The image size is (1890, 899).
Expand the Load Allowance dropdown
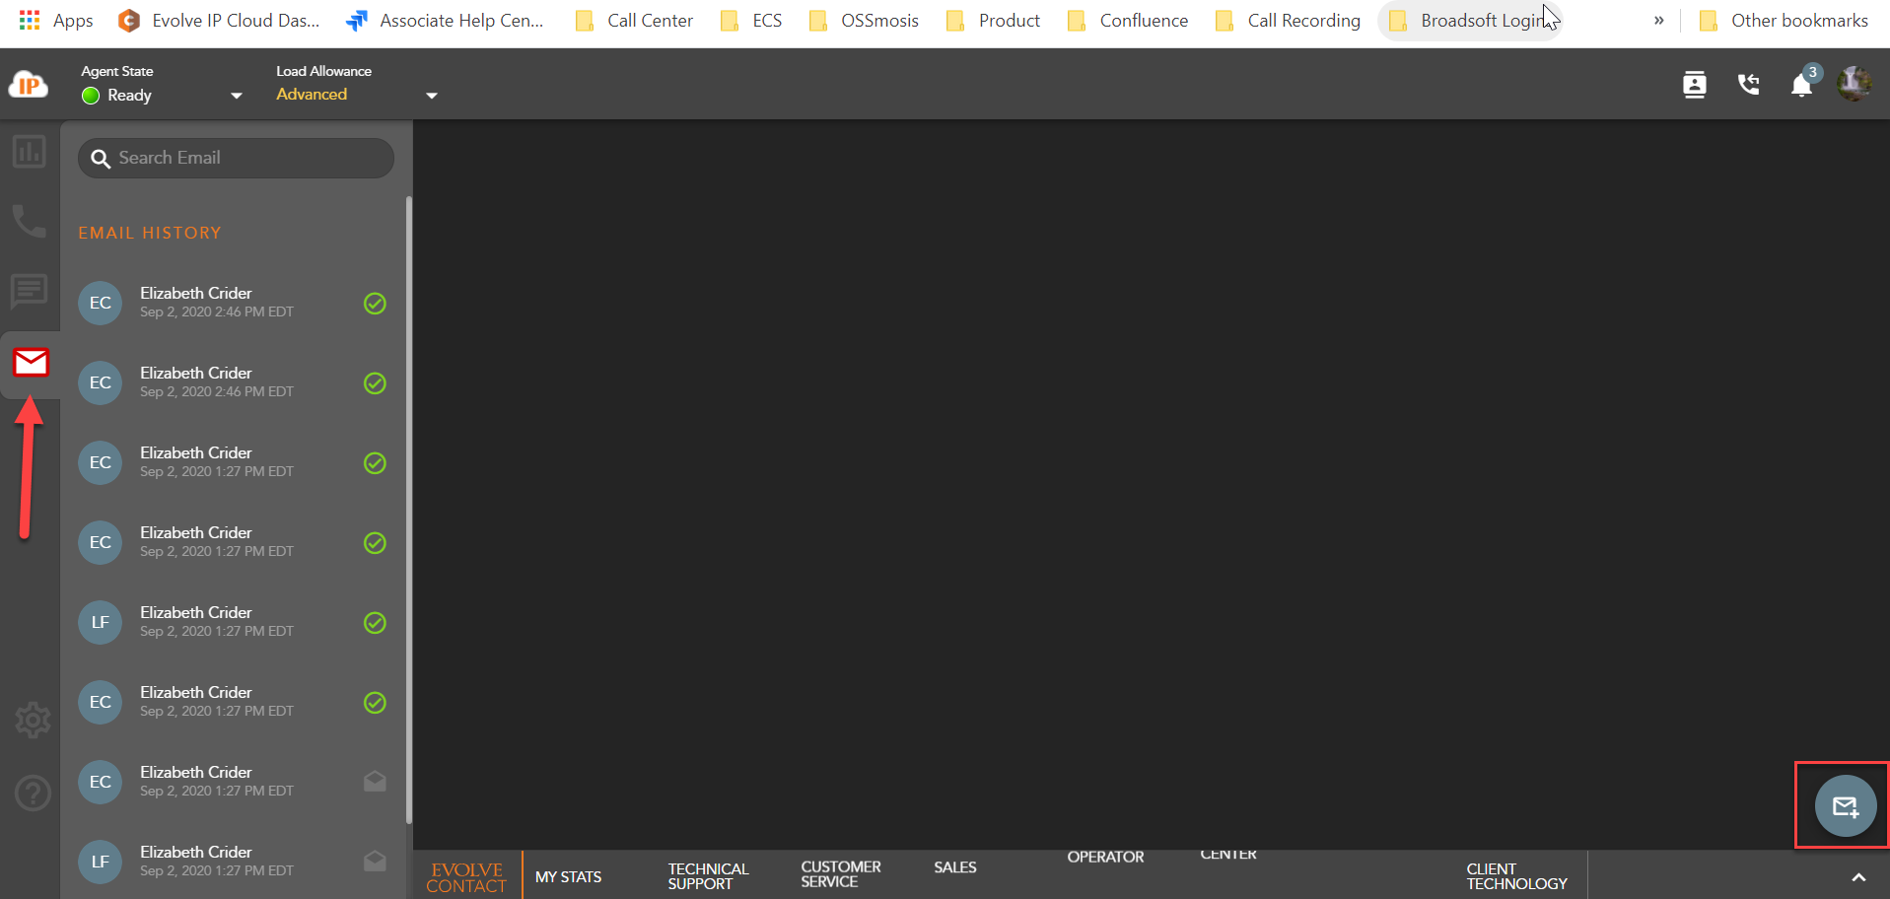[x=431, y=96]
